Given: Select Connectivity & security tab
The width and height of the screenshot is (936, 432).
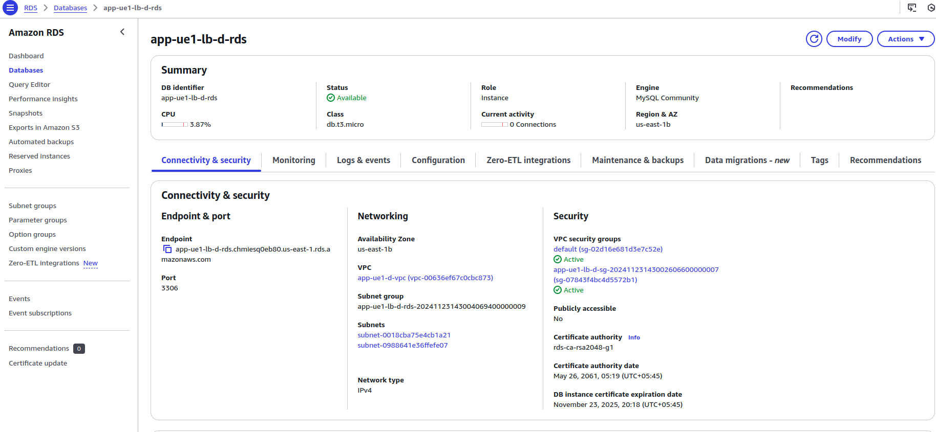Looking at the screenshot, I should (206, 160).
